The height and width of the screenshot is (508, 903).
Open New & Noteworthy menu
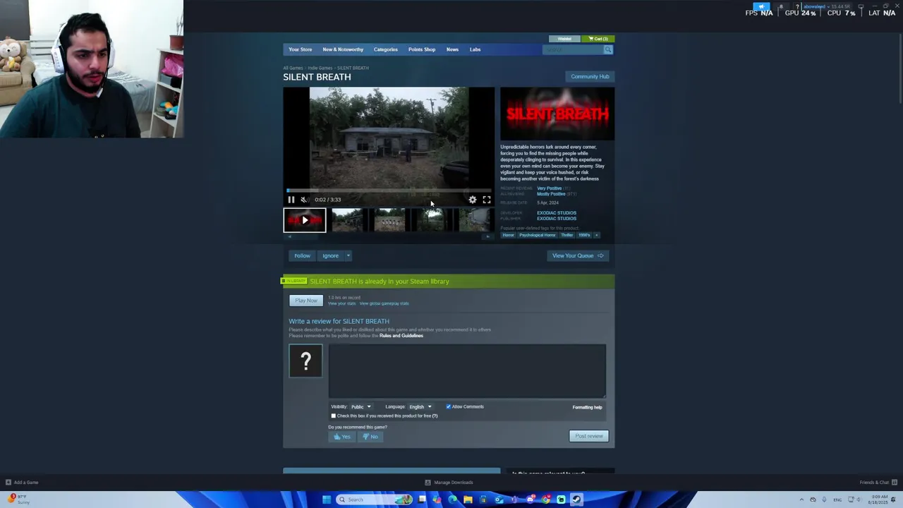(343, 49)
